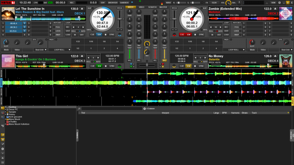Delete hot cue 3 on Deck 1
This screenshot has height=165, width=294.
click(24, 31)
